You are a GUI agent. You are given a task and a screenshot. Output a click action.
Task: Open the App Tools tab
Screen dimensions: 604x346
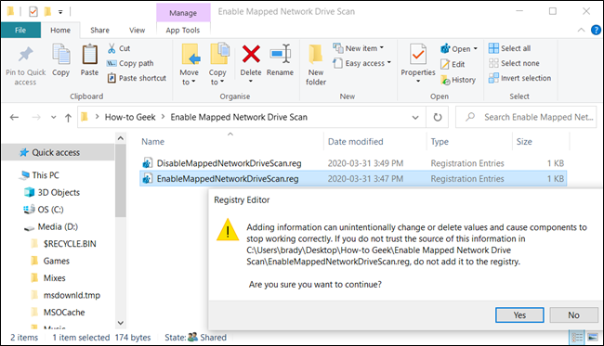(x=183, y=30)
